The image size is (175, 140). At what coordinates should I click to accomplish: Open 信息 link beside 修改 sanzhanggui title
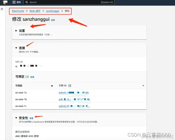[x=53, y=20]
